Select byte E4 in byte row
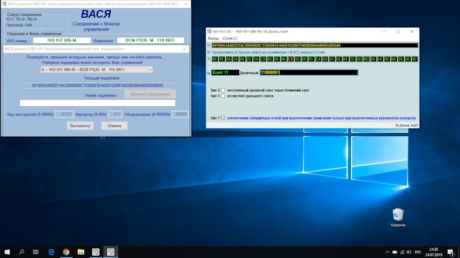460x258 pixels. pyautogui.click(x=318, y=59)
